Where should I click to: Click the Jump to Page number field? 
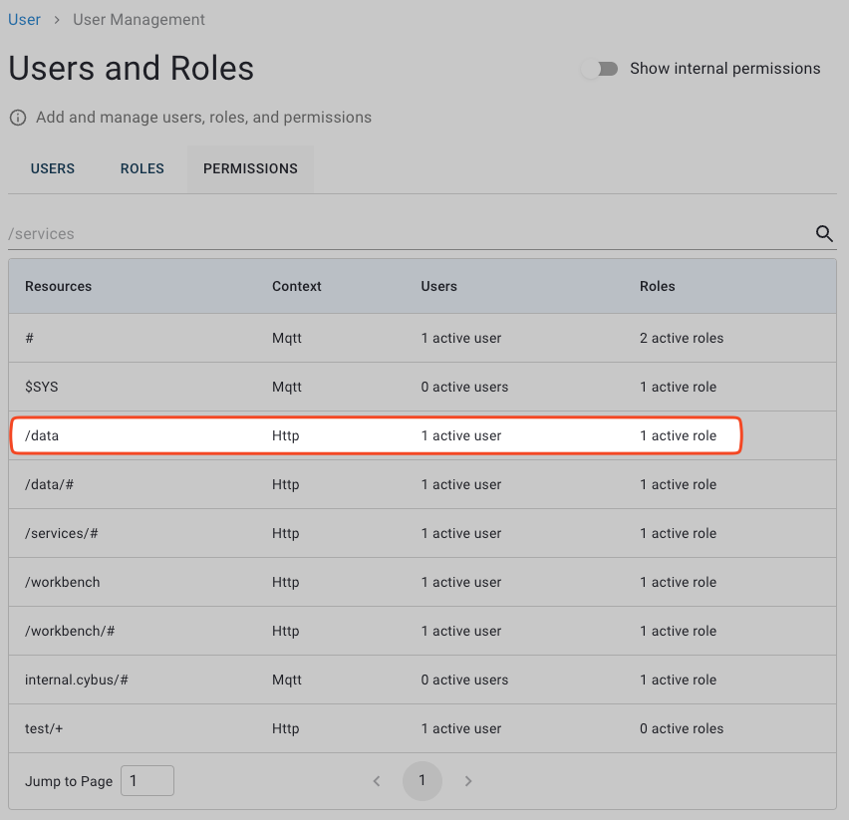147,781
